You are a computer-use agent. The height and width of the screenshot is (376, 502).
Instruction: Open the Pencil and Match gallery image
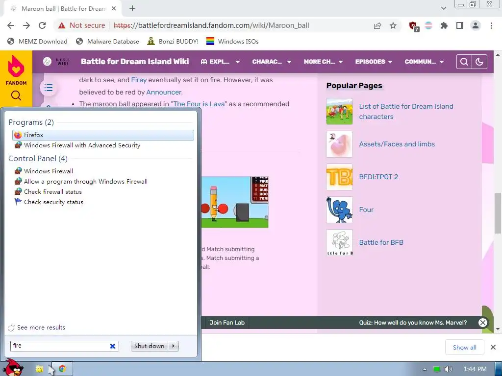pyautogui.click(x=235, y=202)
